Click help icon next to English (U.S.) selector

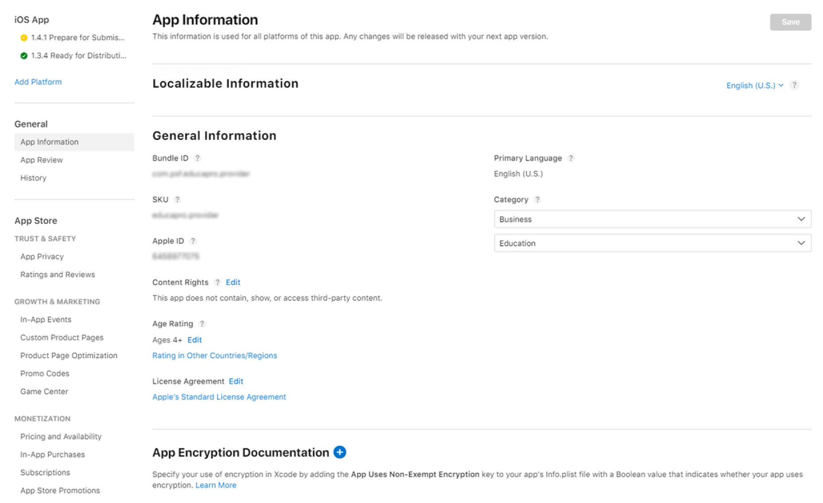point(794,85)
